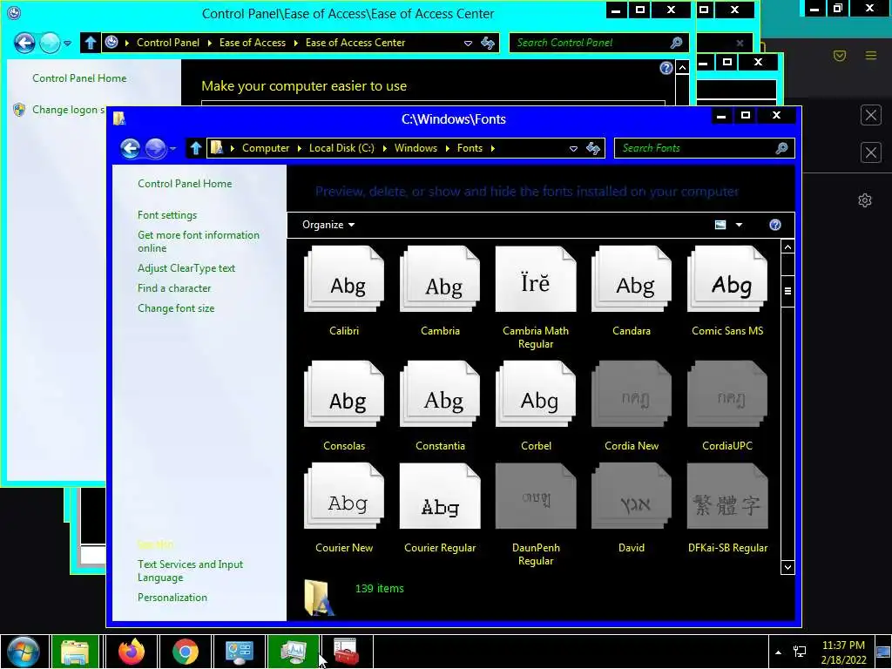Click search magnifier in Search Fonts box
The width and height of the screenshot is (892, 669).
pyautogui.click(x=781, y=148)
